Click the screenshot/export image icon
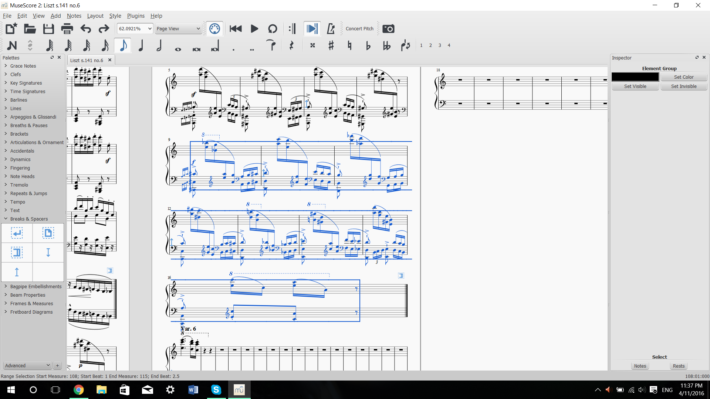The height and width of the screenshot is (399, 710). pyautogui.click(x=388, y=29)
